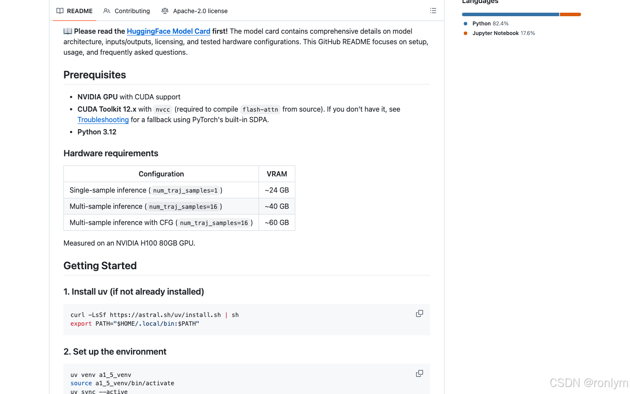Image resolution: width=630 pixels, height=394 pixels.
Task: Open the Apache-2.0 license tab
Action: click(x=195, y=11)
